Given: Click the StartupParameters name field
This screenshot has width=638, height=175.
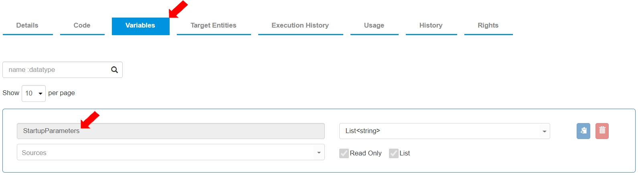Looking at the screenshot, I should (x=170, y=131).
